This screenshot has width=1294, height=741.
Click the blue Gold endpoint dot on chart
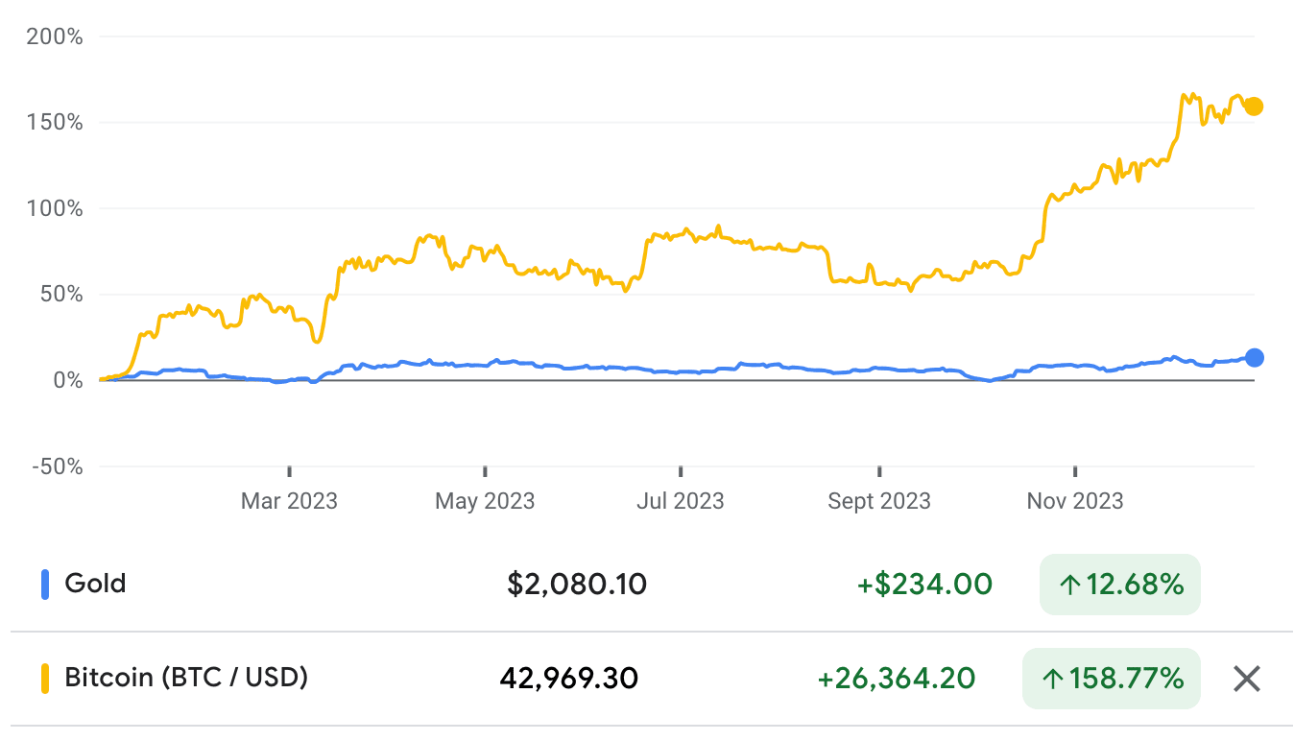(1254, 358)
